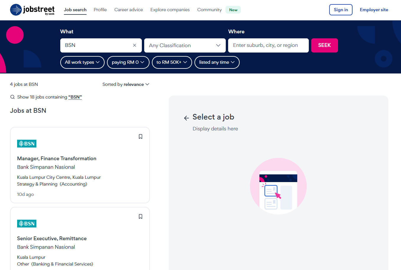The image size is (401, 270).
Task: Click Strategy & Planning classification link
Action: point(37,184)
